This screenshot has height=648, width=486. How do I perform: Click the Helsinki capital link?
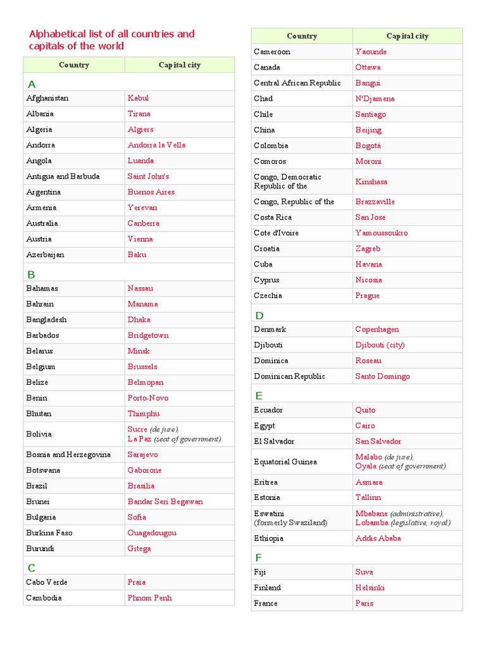coord(370,588)
